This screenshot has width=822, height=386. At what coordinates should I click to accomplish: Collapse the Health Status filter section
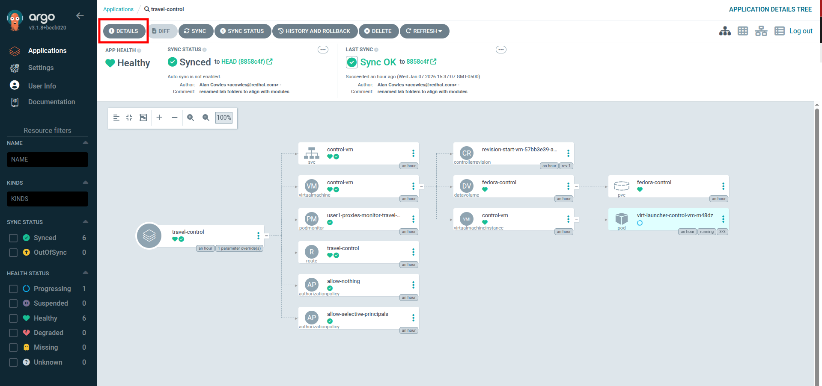click(85, 273)
